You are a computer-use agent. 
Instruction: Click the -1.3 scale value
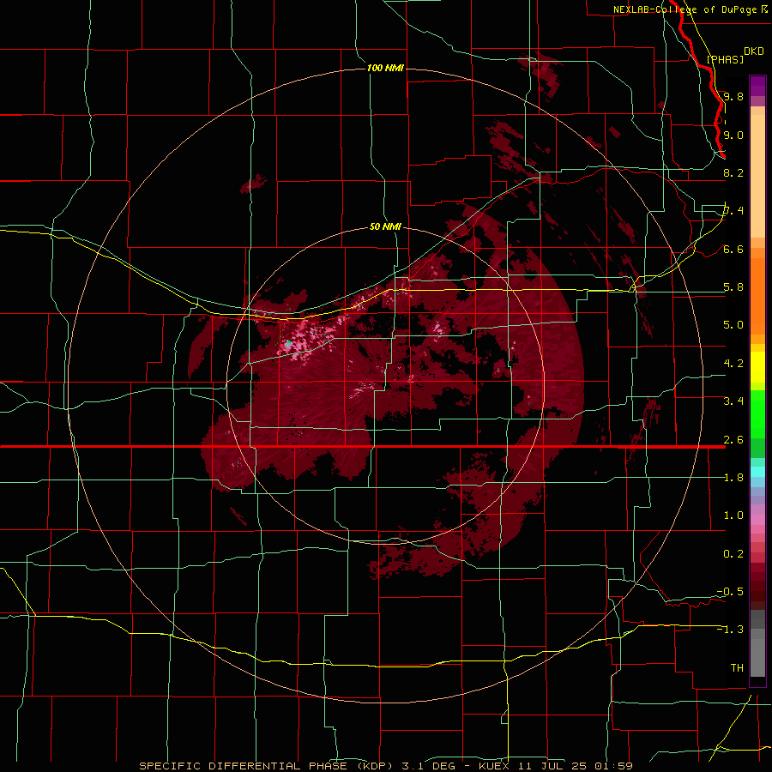(730, 630)
